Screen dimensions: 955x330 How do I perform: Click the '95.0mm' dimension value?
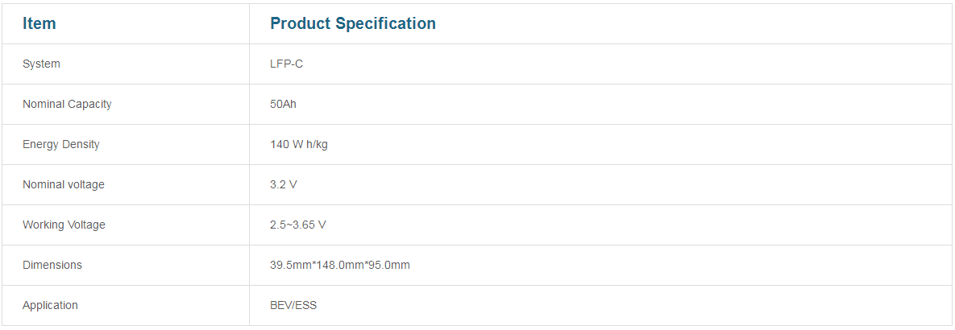[388, 266]
